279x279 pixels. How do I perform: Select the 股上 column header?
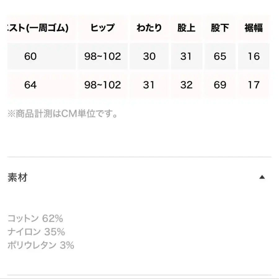(186, 28)
